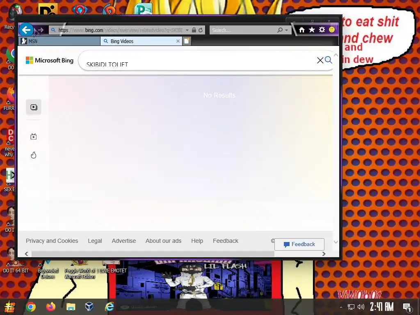Click the volume speaker tray icon
The image size is (420, 315).
point(361,307)
